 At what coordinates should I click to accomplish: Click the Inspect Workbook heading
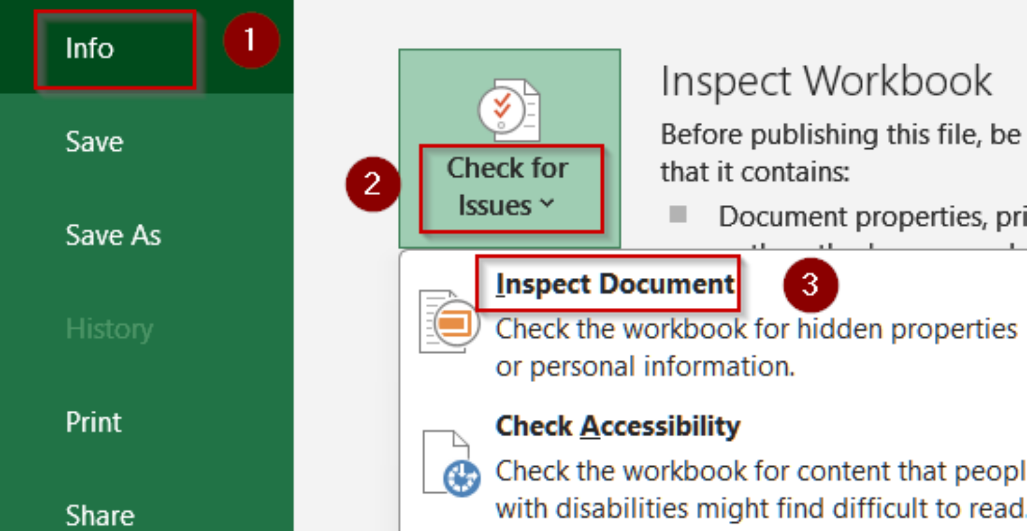coord(826,81)
